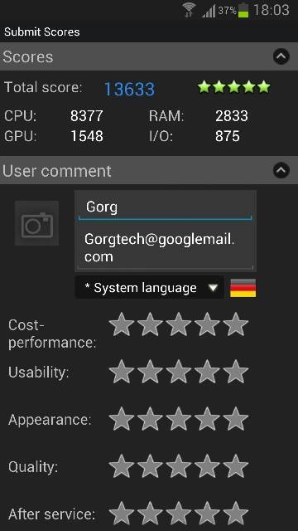Collapse the Scores section chevron
The width and height of the screenshot is (298, 531).
click(x=281, y=56)
